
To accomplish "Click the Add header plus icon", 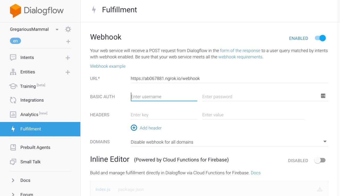I will (x=134, y=128).
